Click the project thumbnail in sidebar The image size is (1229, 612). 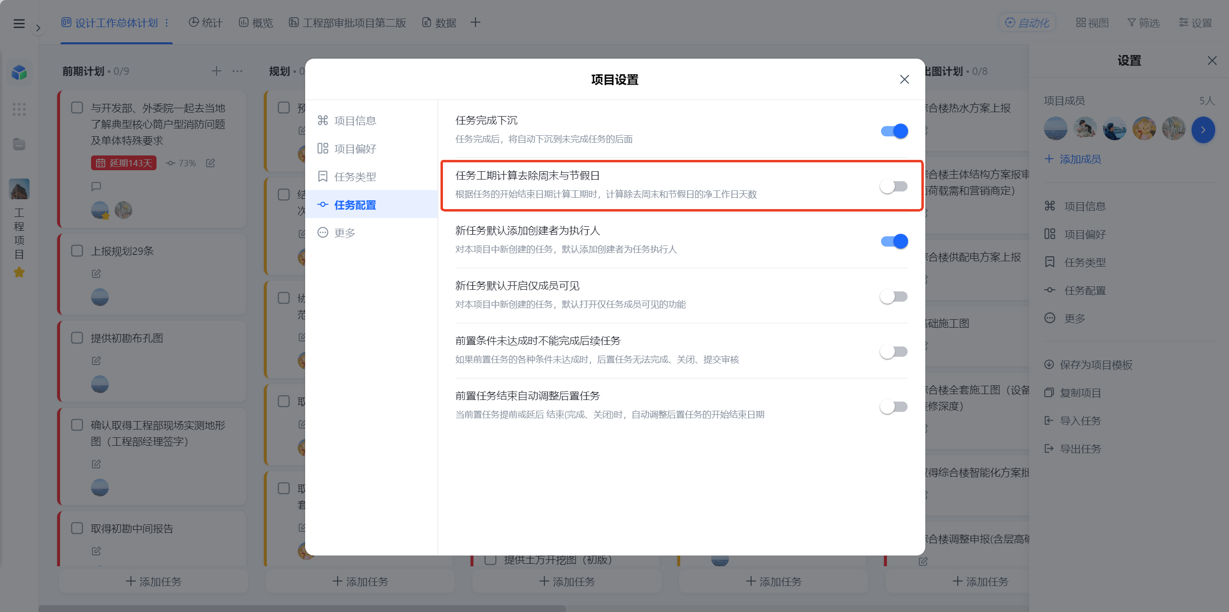click(19, 189)
